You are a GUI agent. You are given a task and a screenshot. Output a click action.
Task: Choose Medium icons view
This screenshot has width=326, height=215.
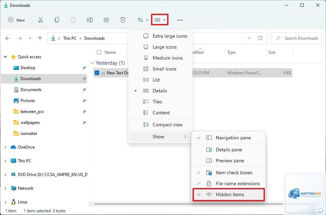coord(161,58)
